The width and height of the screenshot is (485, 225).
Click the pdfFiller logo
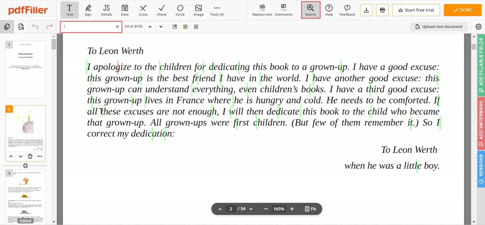(28, 10)
